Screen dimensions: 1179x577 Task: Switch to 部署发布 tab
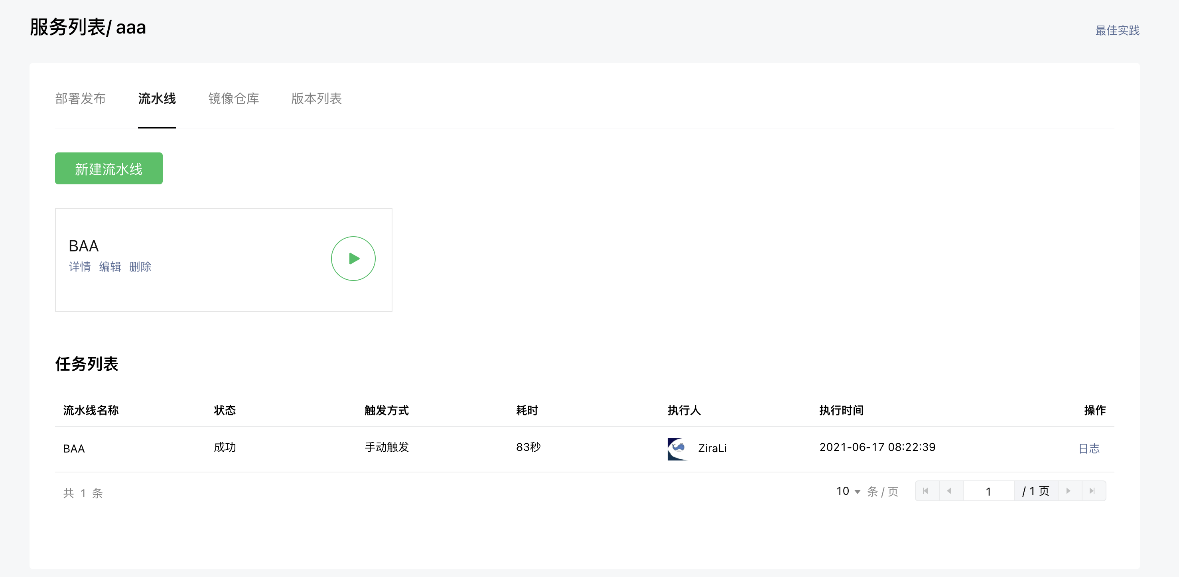[80, 99]
